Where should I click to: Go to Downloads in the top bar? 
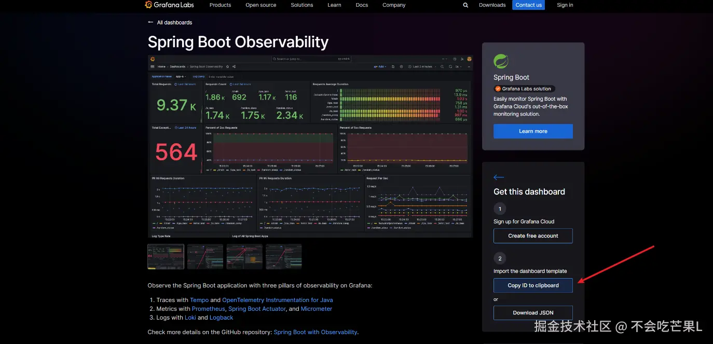492,5
